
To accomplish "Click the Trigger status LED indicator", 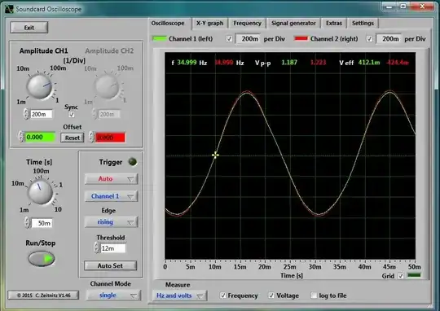I will coord(133,162).
